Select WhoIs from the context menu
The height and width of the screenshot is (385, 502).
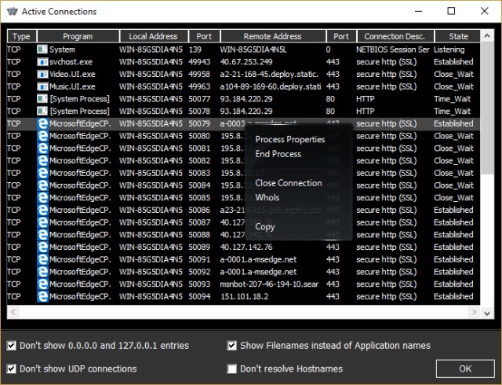[267, 197]
